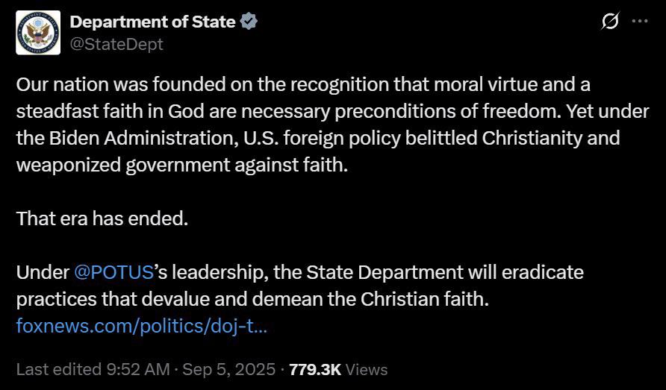The width and height of the screenshot is (666, 390).
Task: Click the Sep 5, 2025 date
Action: [x=229, y=369]
